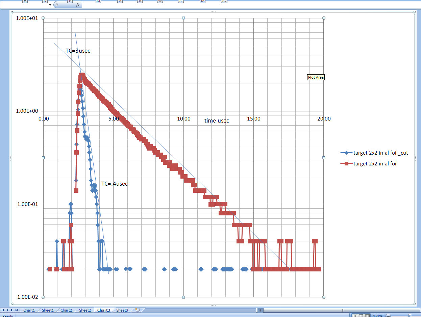Jump to last sheet with navigation arrow

(x=17, y=310)
